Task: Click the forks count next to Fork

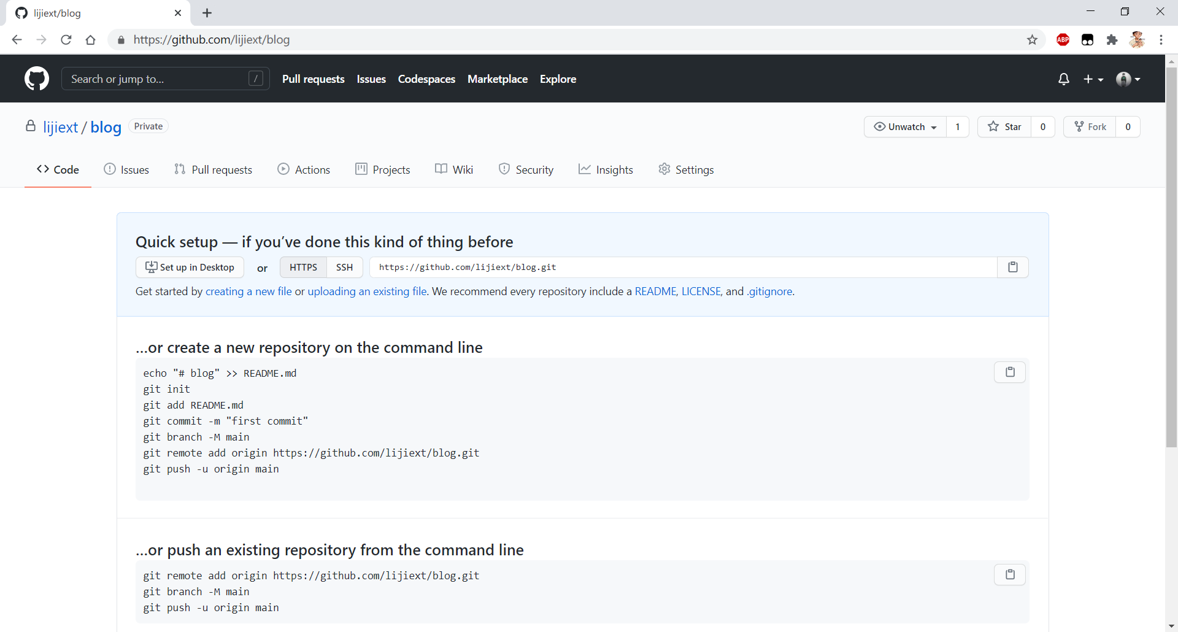Action: click(1128, 127)
